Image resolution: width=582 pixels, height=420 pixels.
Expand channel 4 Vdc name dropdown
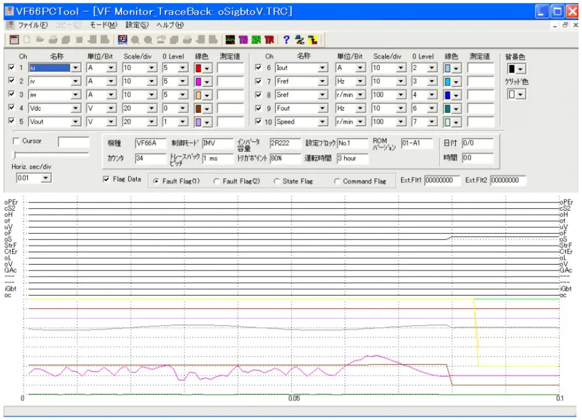pyautogui.click(x=76, y=108)
